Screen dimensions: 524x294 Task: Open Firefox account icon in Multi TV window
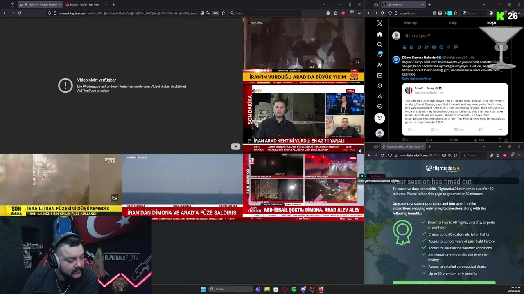328,13
